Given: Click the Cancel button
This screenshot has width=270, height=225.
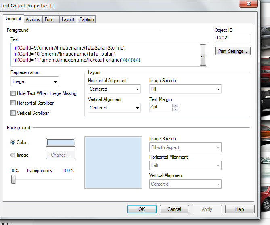Looking at the screenshot, I should pyautogui.click(x=174, y=209).
